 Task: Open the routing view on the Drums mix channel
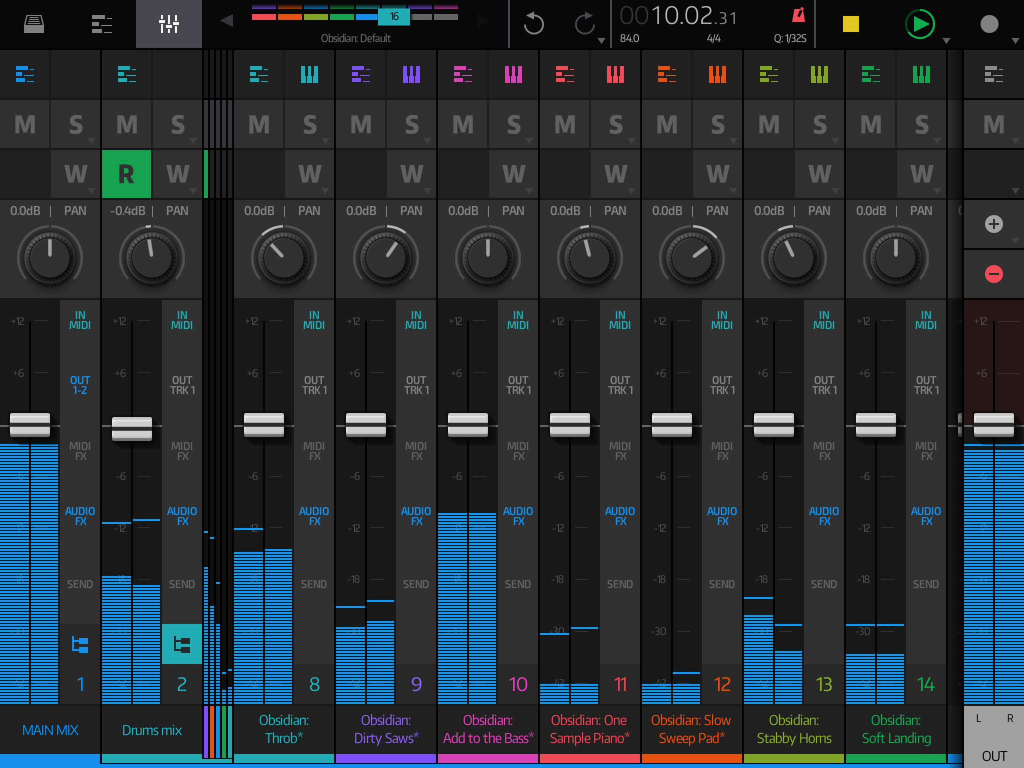click(181, 645)
